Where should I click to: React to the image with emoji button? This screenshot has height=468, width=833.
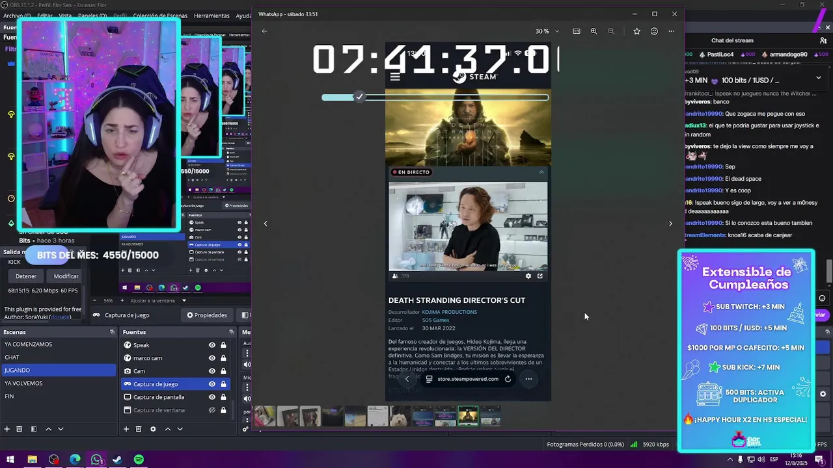tap(654, 31)
